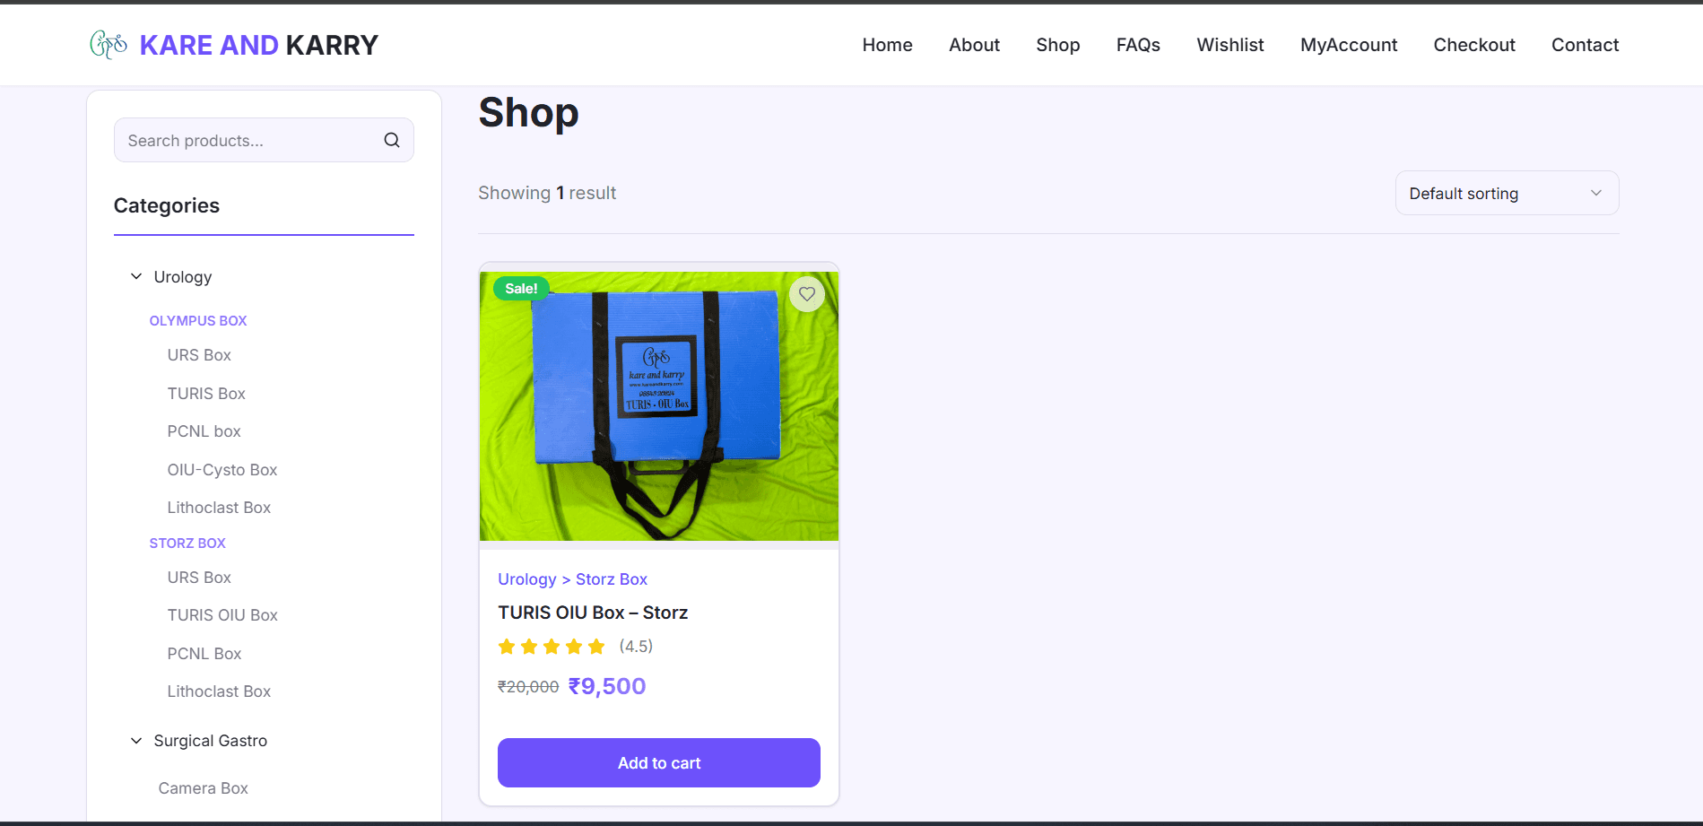Screen dimensions: 1703x826
Task: Click the ₹20,000 original price
Action: [x=528, y=687]
